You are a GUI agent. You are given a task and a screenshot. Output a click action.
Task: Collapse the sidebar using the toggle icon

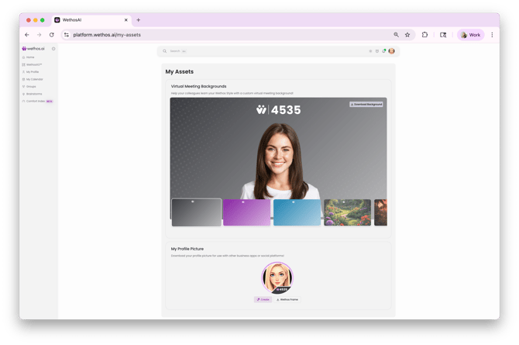[53, 49]
